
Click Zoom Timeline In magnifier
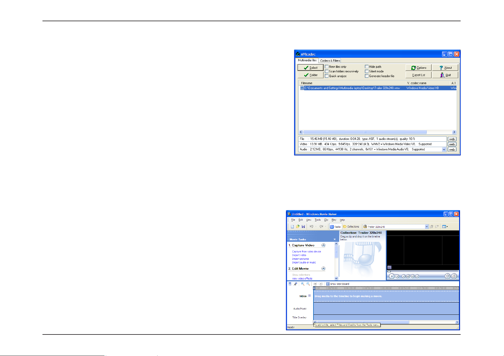(303, 284)
